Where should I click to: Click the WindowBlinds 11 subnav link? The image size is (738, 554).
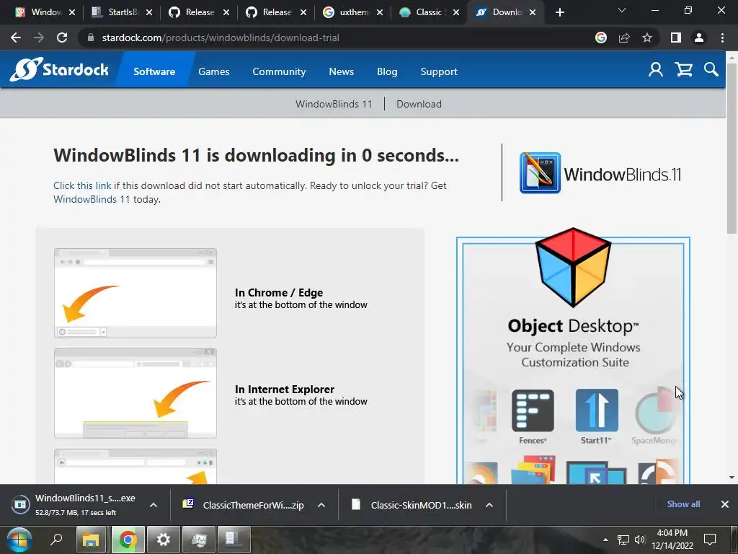tap(333, 104)
